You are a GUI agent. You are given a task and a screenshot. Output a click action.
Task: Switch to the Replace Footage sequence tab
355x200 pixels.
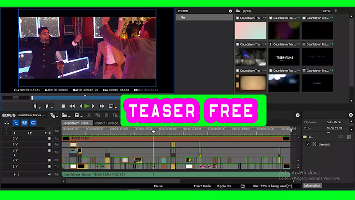pyautogui.click(x=106, y=123)
